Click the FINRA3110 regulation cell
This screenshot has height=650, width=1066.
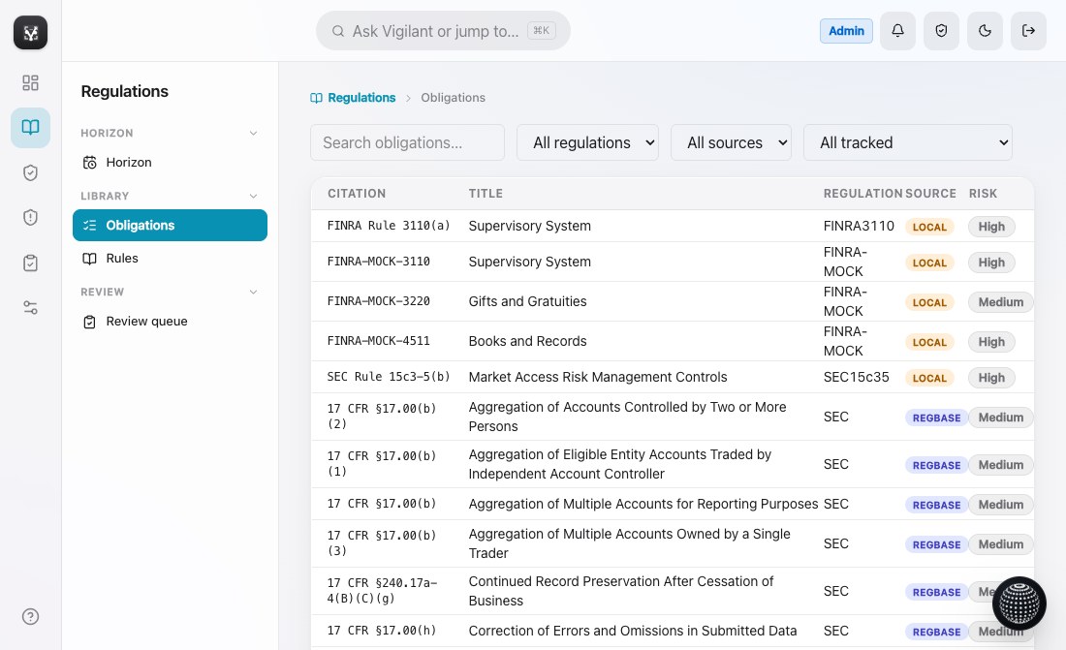(x=859, y=226)
